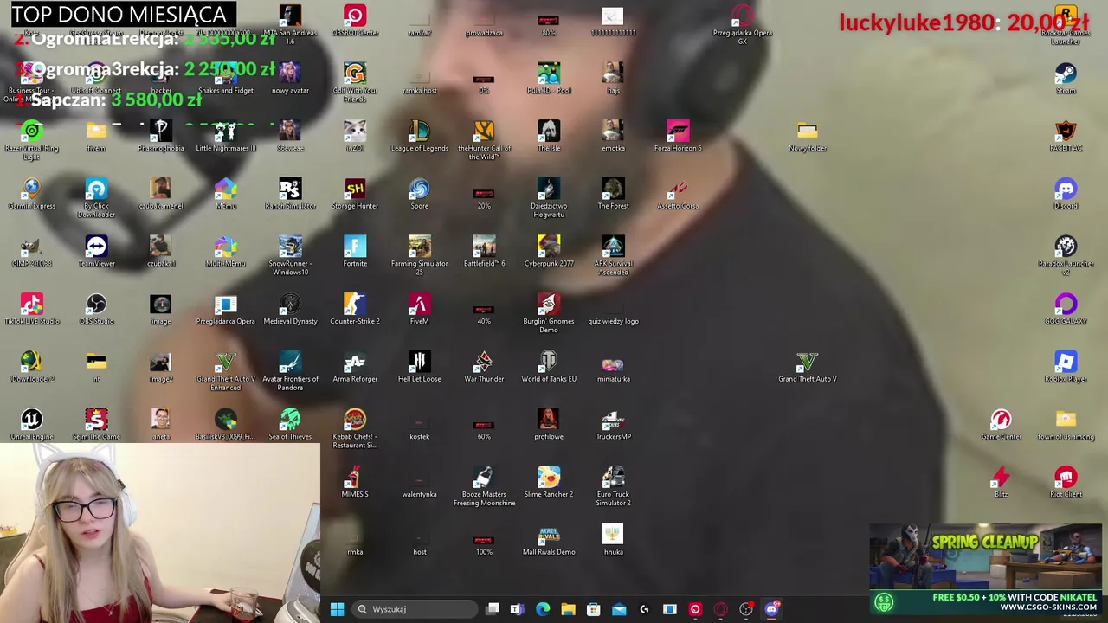The image size is (1108, 623).
Task: Launch Microsoft Edge from taskbar
Action: pyautogui.click(x=543, y=609)
